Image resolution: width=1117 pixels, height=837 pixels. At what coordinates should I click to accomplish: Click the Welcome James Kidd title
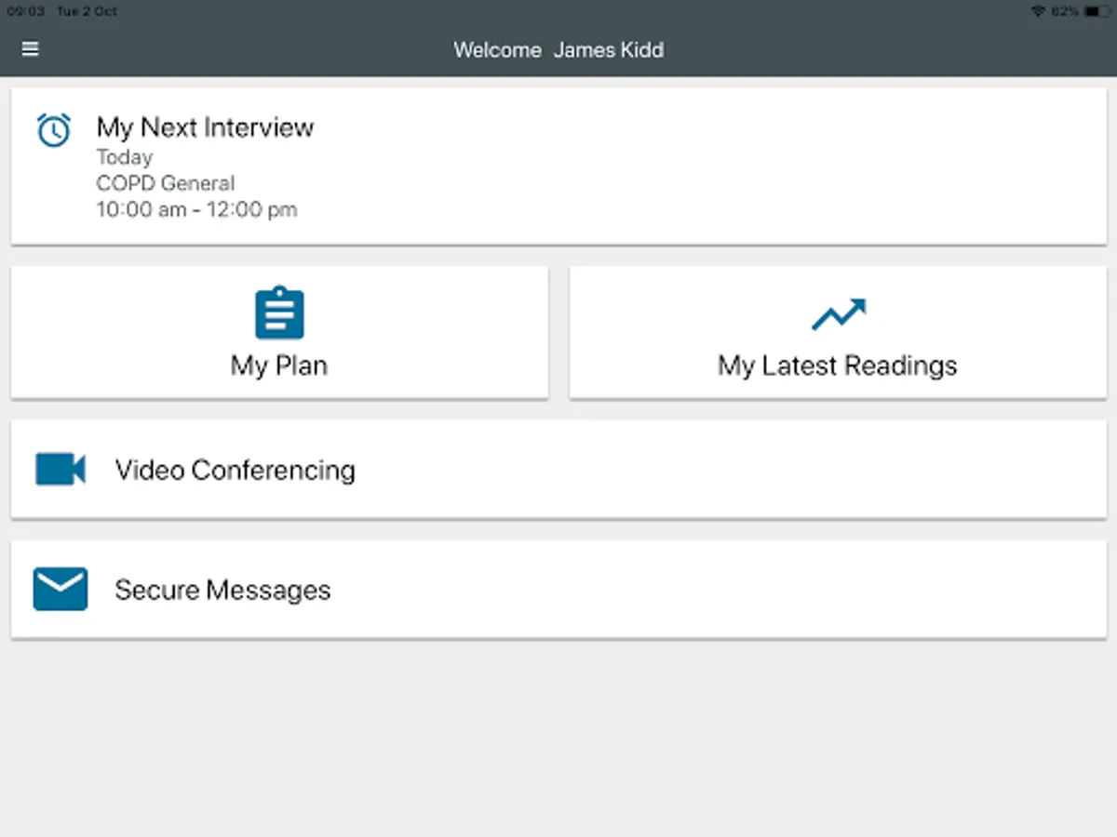pos(558,50)
